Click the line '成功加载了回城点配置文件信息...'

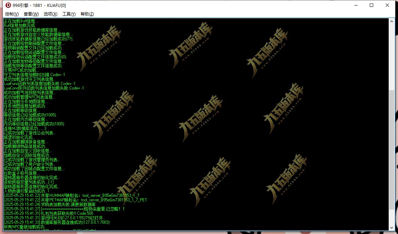[34, 168]
